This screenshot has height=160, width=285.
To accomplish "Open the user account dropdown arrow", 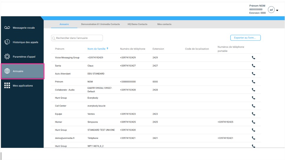I will point(277,10).
